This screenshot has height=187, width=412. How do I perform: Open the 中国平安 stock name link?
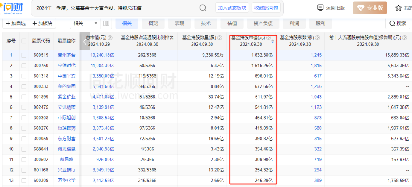(x=67, y=76)
